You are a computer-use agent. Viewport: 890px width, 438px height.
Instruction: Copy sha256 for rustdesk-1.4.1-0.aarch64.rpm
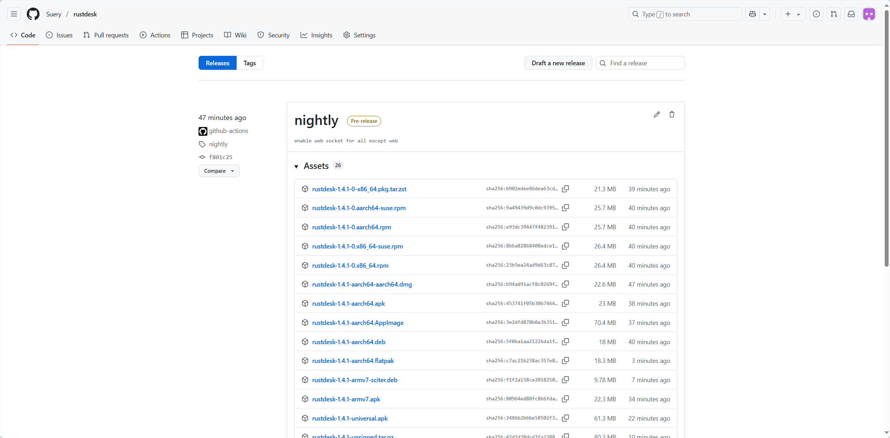[x=565, y=227]
